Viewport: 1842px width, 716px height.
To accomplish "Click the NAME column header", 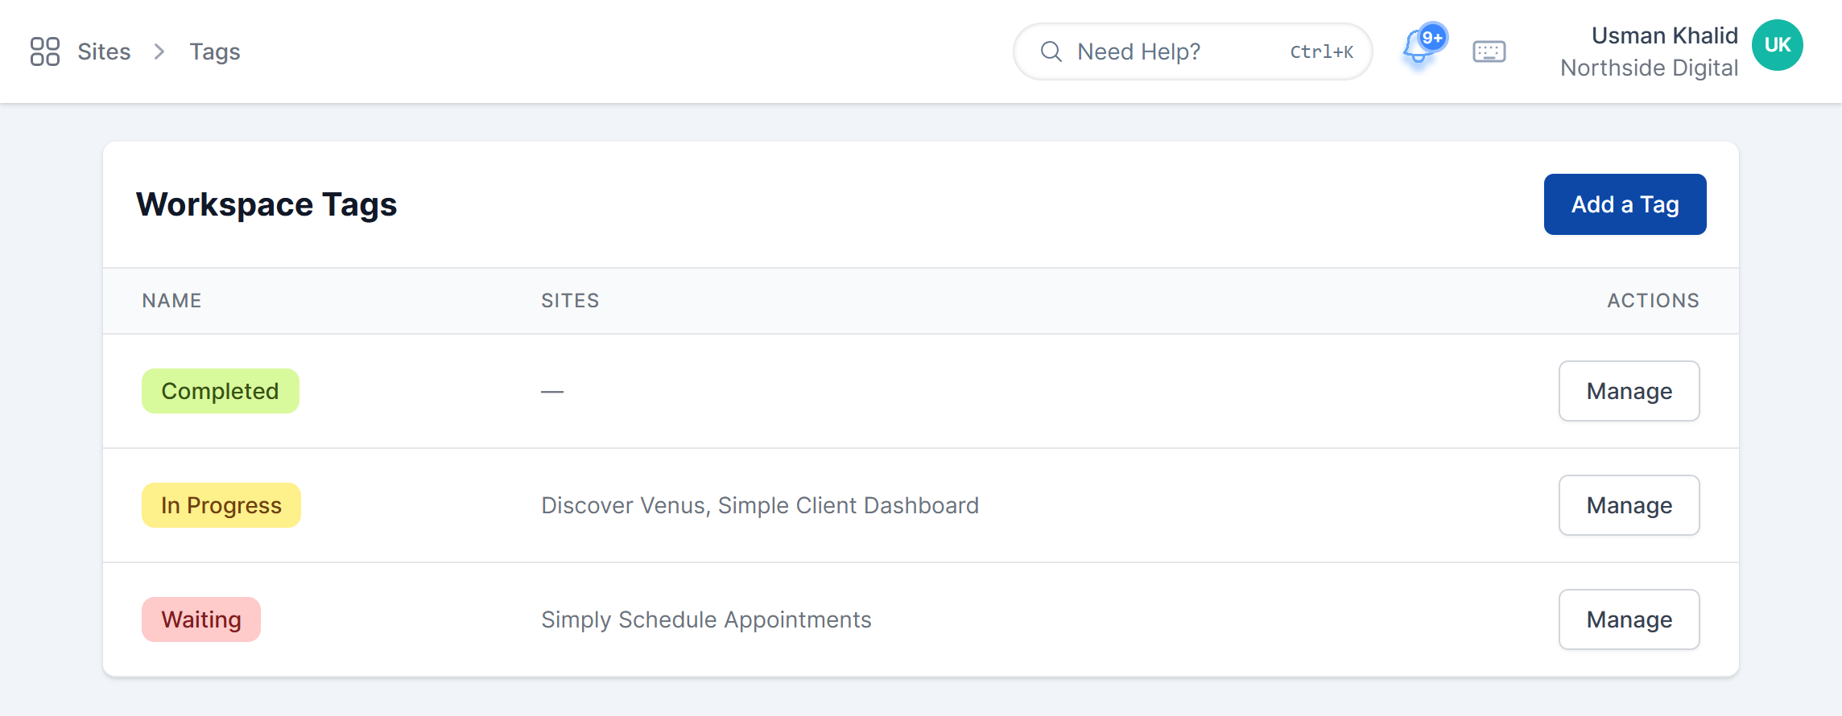I will [171, 300].
